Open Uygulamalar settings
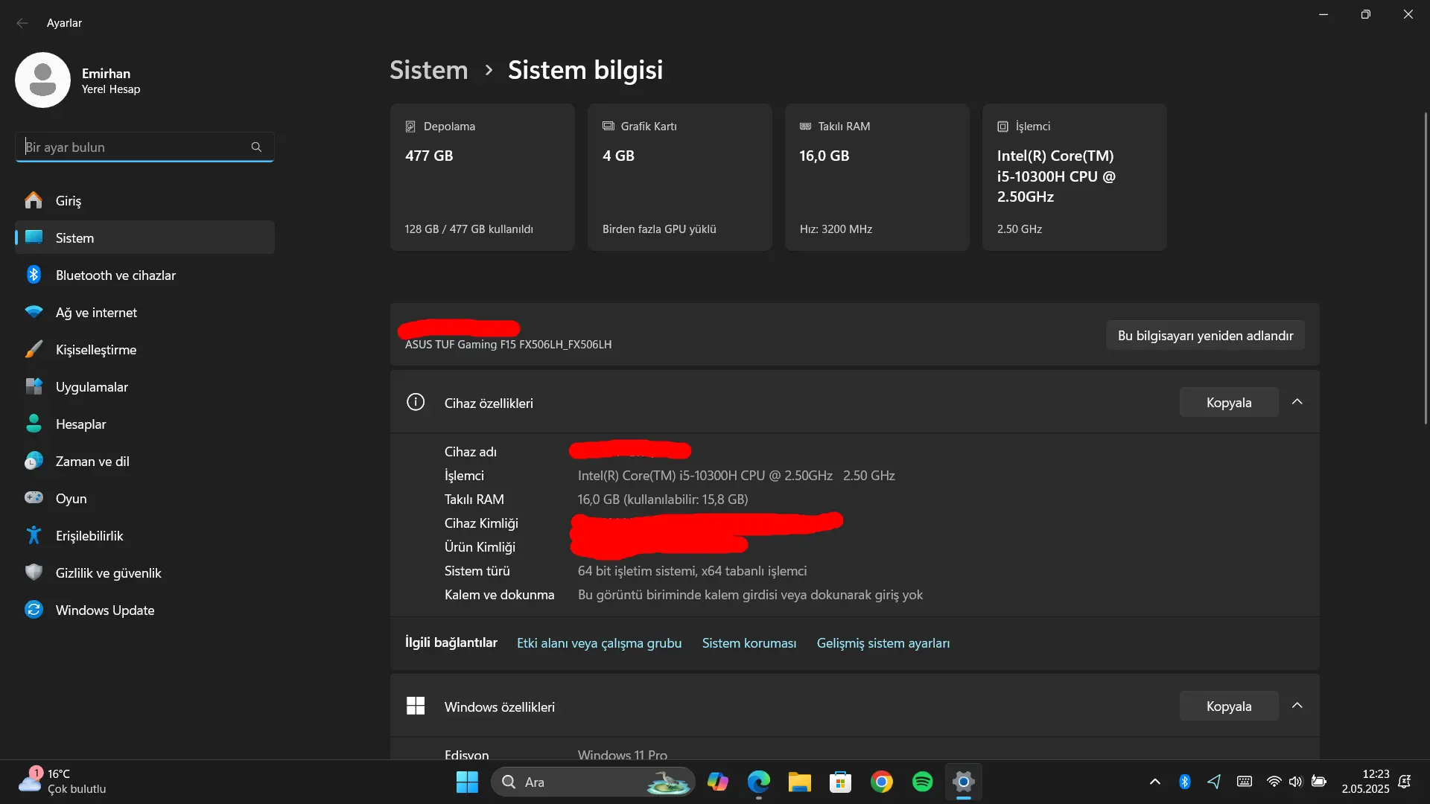1430x804 pixels. click(x=144, y=386)
